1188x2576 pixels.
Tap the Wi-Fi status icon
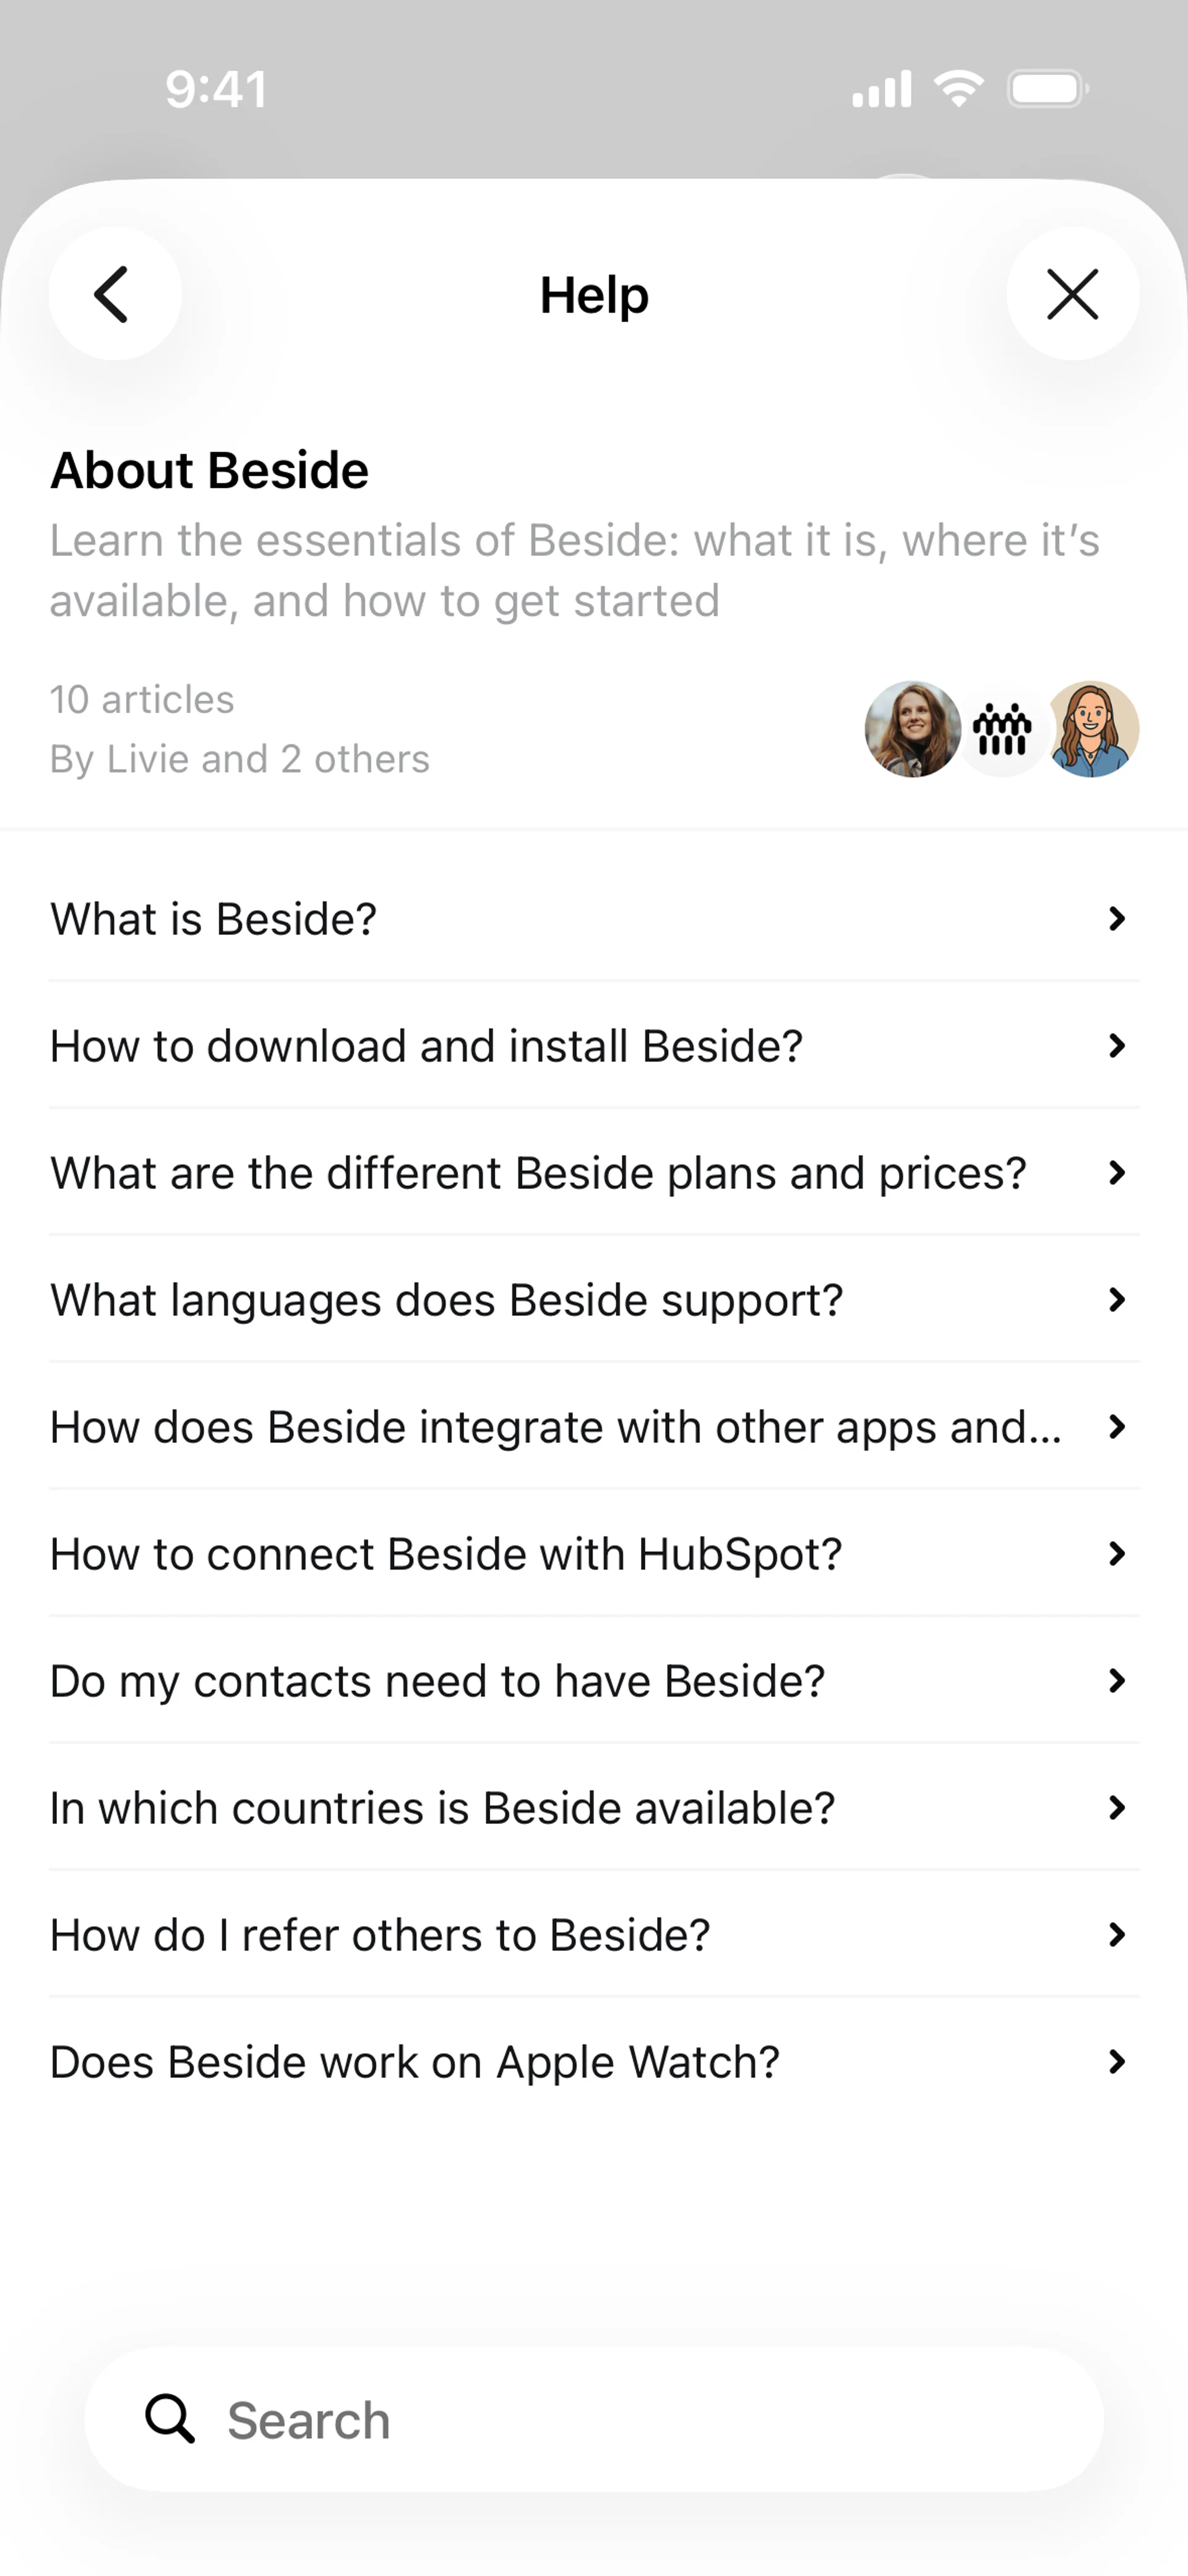(958, 89)
